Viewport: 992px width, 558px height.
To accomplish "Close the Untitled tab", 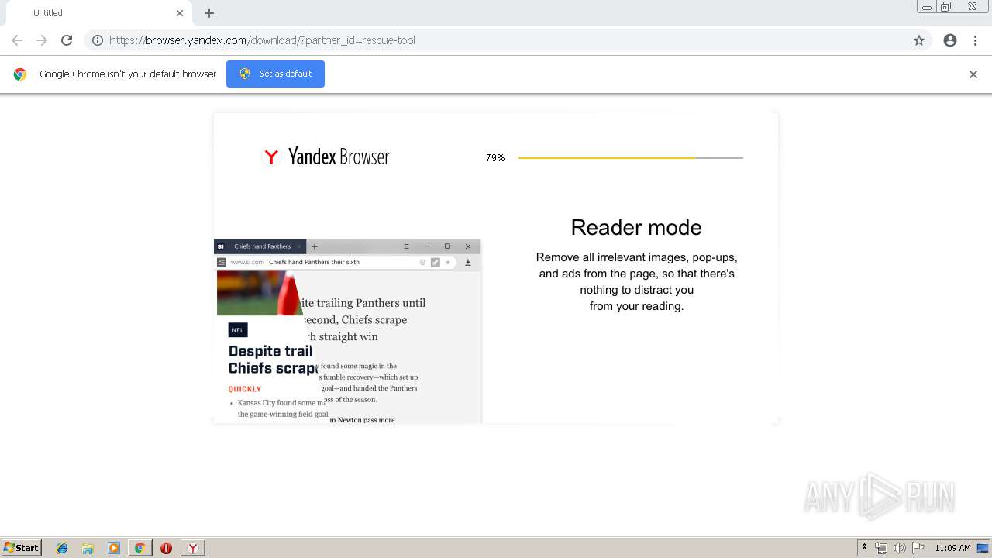I will pyautogui.click(x=180, y=13).
